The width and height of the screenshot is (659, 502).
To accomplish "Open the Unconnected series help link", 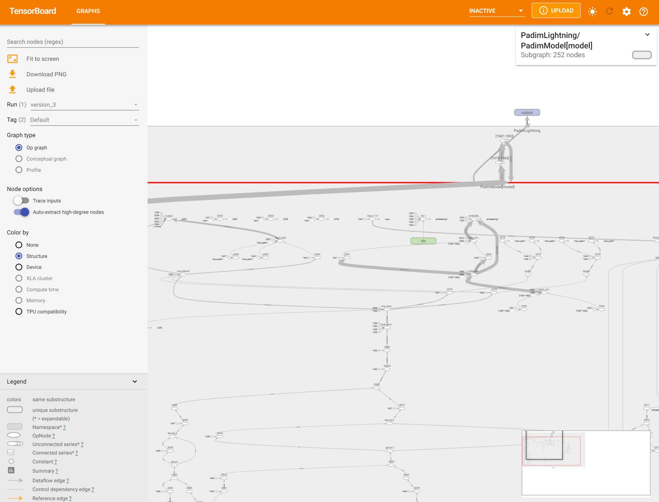I will point(82,444).
